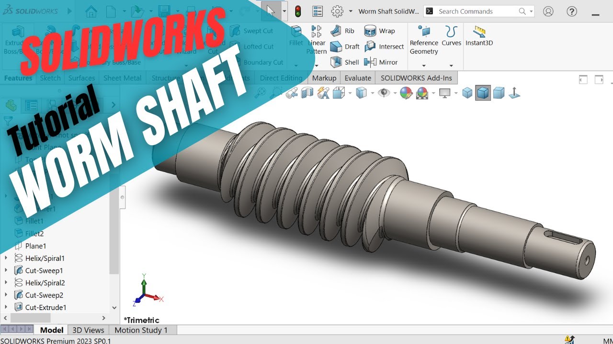Select the Shell feature tool
The width and height of the screenshot is (613, 344).
345,62
